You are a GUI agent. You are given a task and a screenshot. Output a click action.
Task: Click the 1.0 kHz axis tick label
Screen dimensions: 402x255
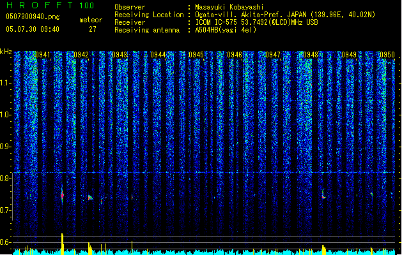point(6,115)
